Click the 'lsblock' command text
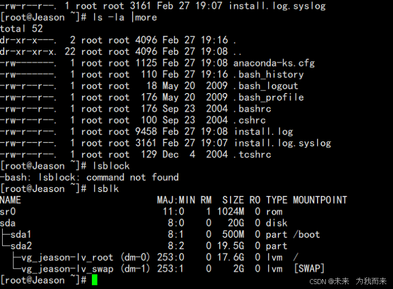This screenshot has height=289, width=393. [x=111, y=166]
